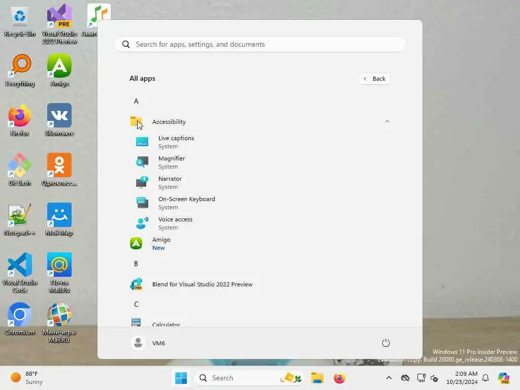Open the Everything search desktop shortcut
Screen dimensions: 520x390
[20, 70]
